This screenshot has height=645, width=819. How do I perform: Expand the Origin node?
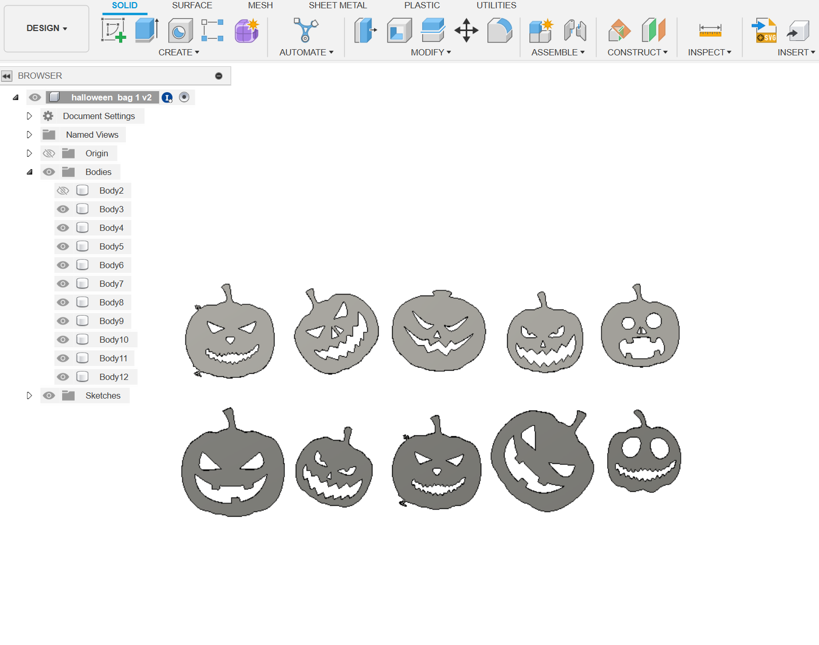[29, 153]
